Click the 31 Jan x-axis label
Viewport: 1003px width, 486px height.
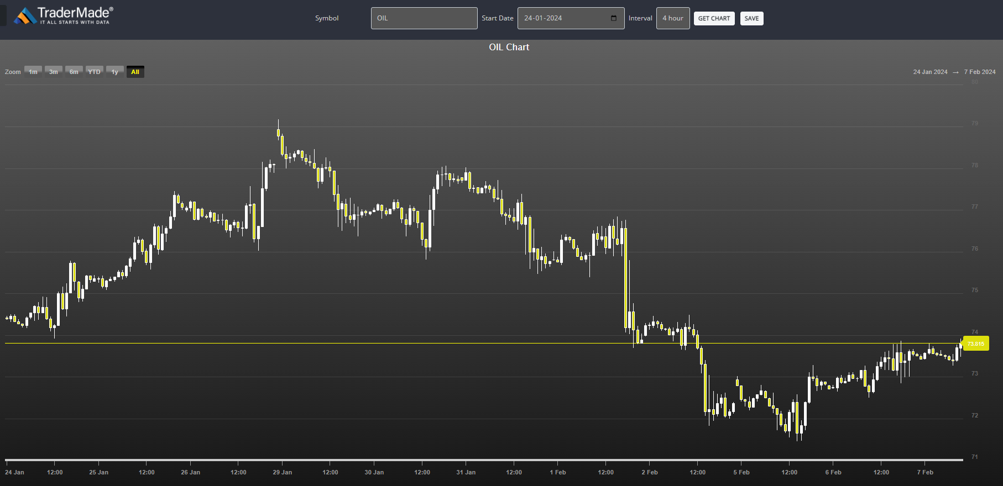[x=466, y=472]
